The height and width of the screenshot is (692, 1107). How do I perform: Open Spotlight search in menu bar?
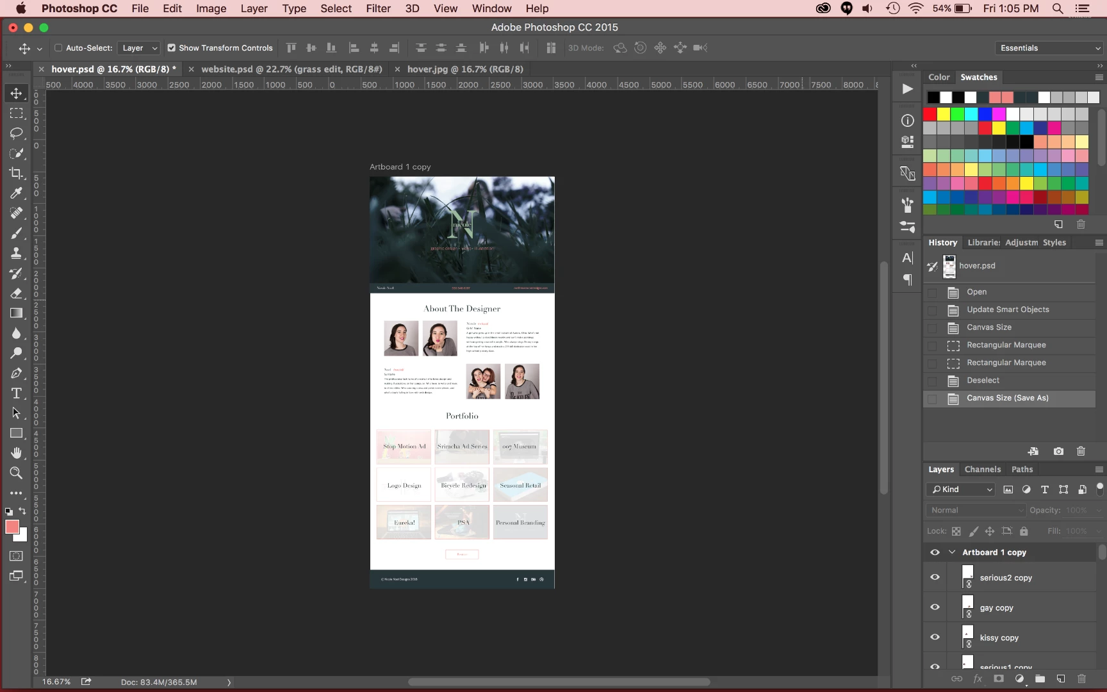(1058, 8)
